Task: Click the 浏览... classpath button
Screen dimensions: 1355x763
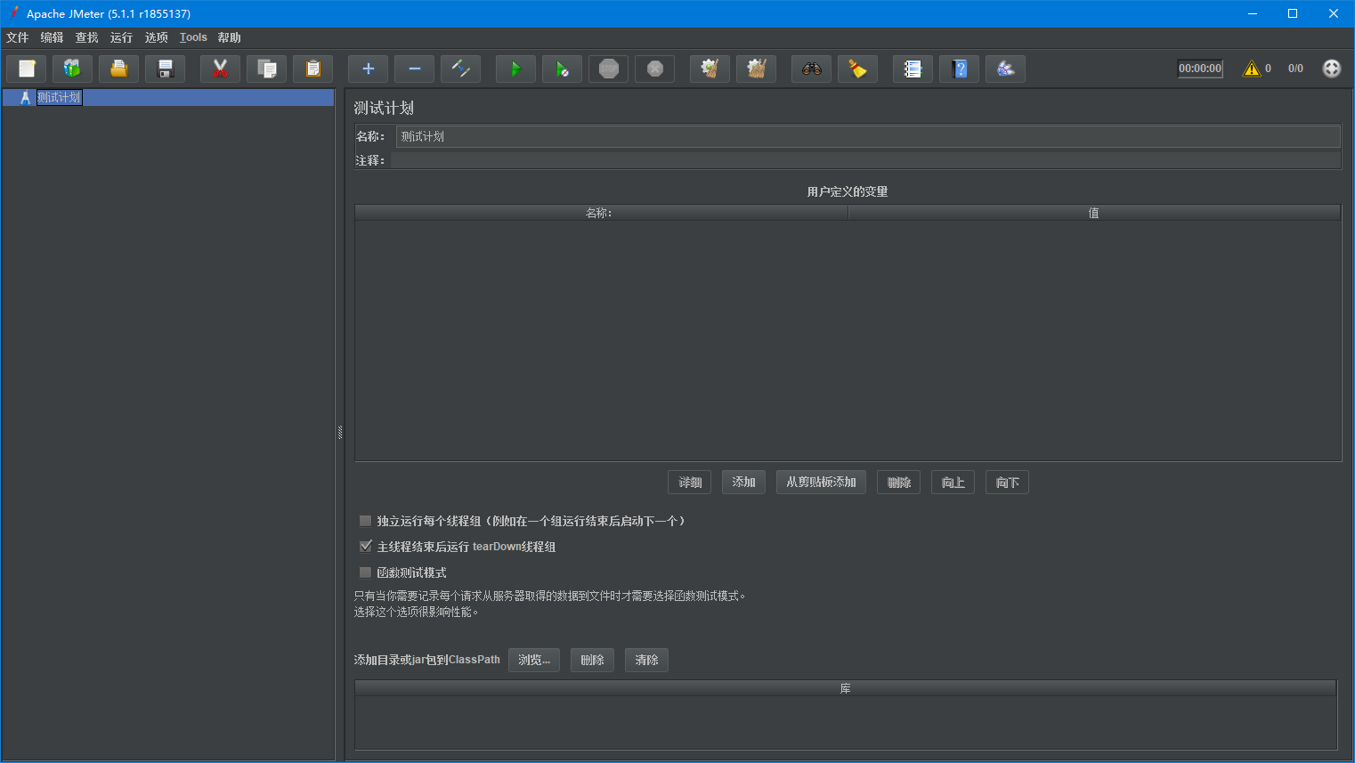Action: coord(534,660)
